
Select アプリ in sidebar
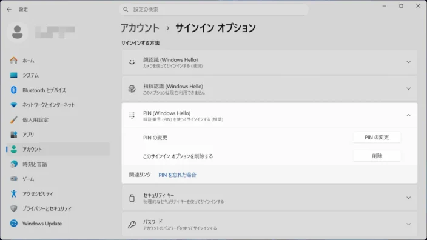(58, 135)
